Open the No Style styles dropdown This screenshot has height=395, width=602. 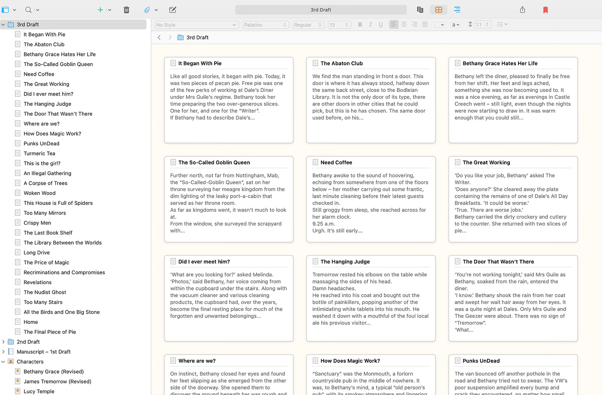[x=196, y=24]
